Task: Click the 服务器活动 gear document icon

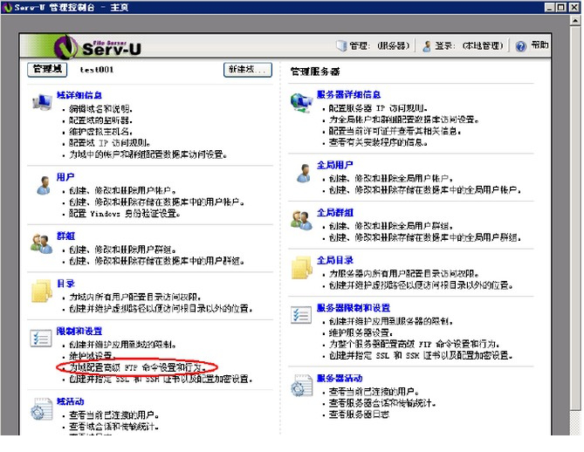Action: coord(302,385)
